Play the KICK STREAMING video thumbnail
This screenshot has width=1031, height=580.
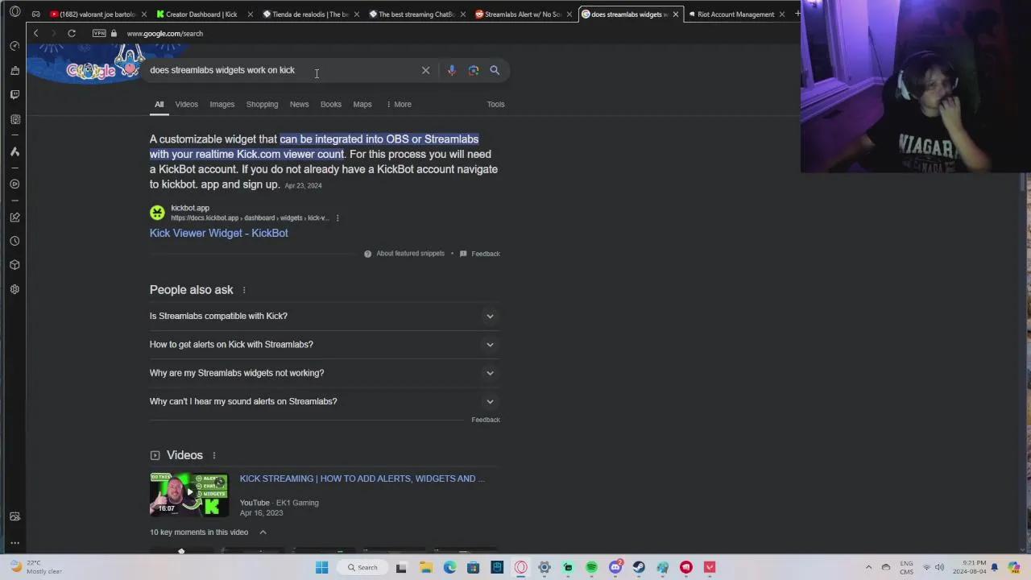pos(189,495)
